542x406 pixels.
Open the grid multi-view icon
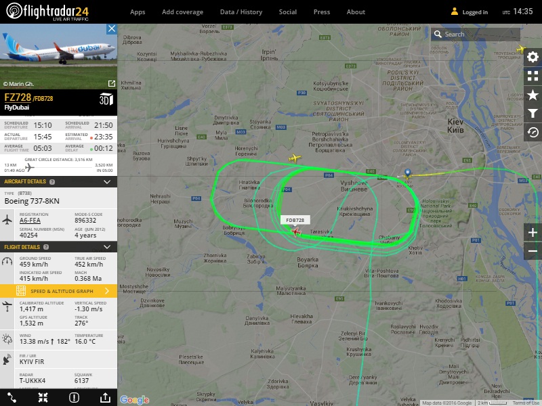533,76
